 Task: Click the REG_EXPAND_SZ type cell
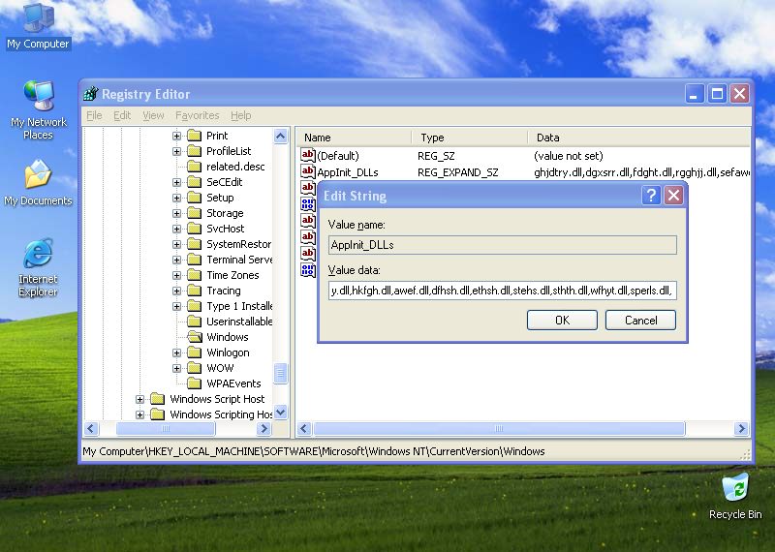tap(457, 172)
